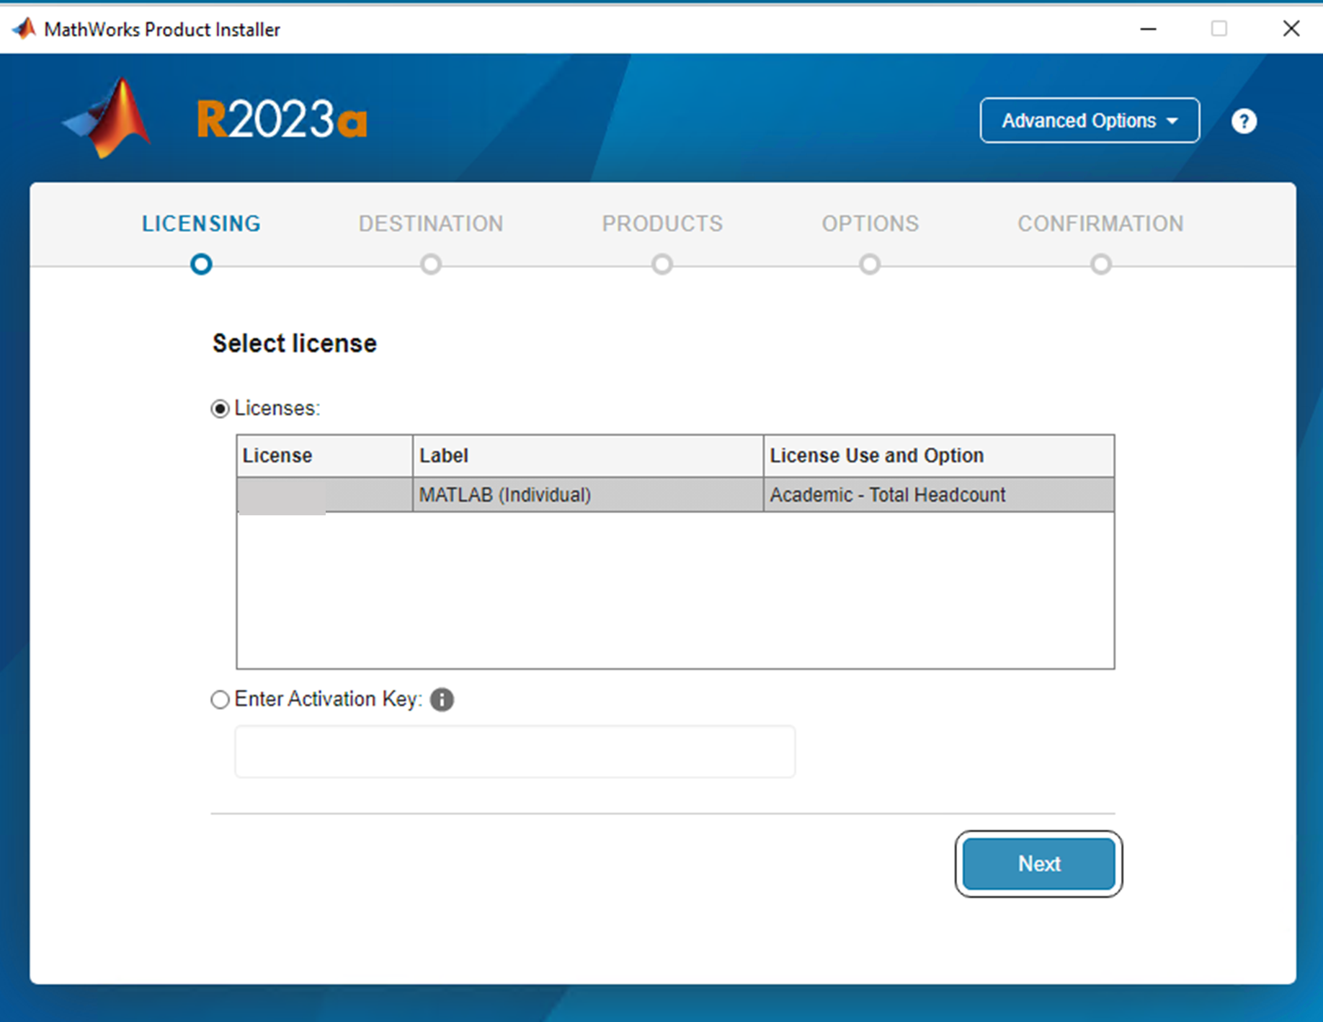
Task: Click the Licensing step circle indicator
Action: tap(201, 265)
